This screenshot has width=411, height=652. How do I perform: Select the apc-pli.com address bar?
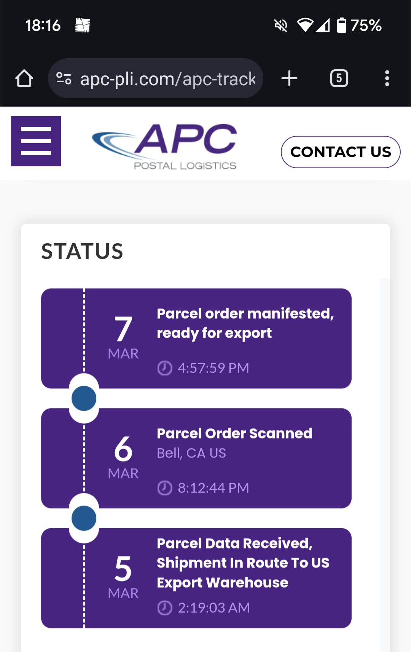pyautogui.click(x=156, y=78)
